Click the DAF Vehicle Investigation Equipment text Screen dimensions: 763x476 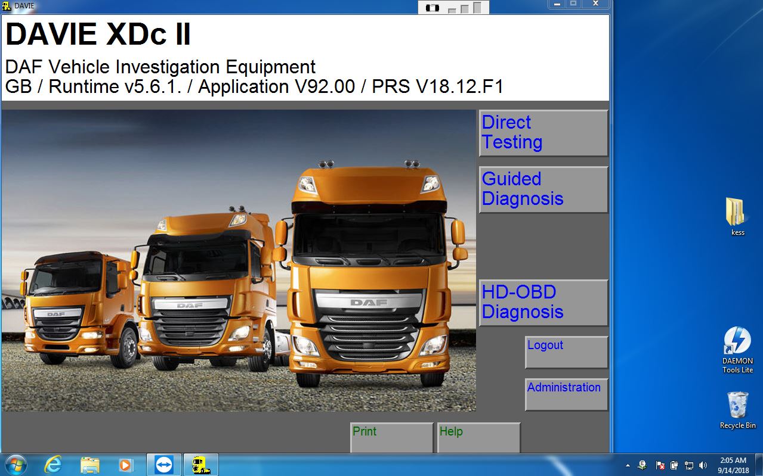tap(160, 67)
